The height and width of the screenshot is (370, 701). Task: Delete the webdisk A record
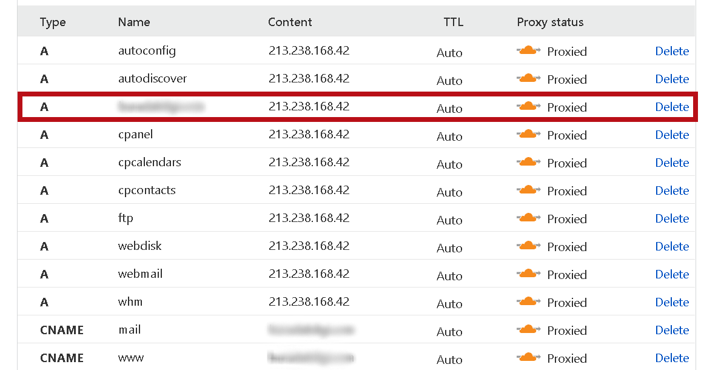point(672,246)
